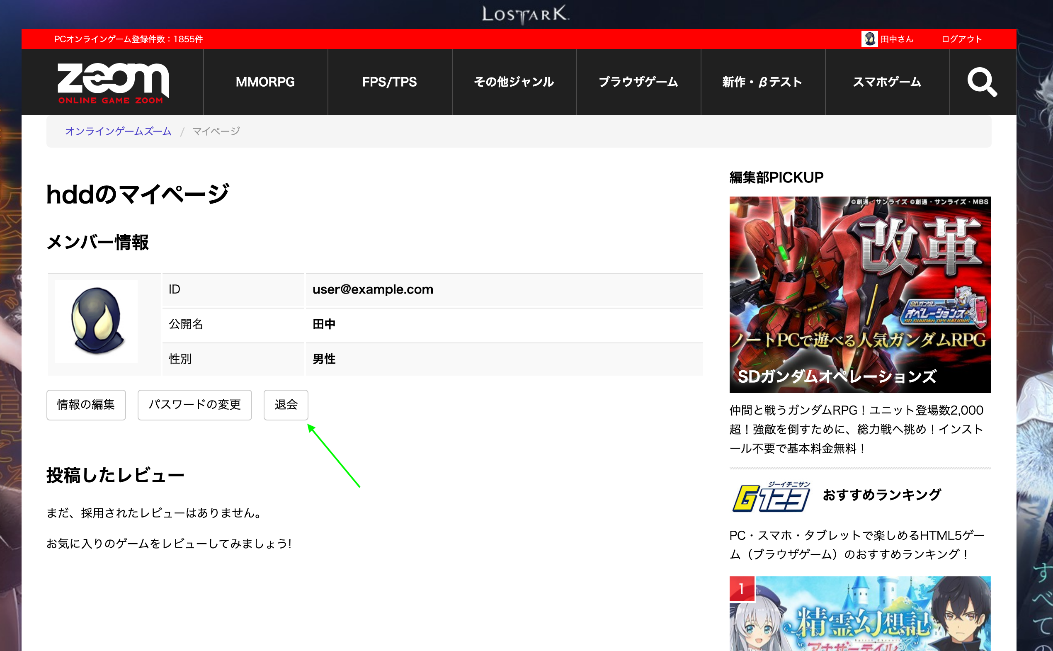Click the 編集部PICKUP heading
1053x651 pixels.
(776, 177)
